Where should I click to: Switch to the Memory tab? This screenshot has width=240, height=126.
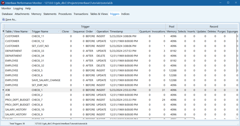pyautogui.click(x=36, y=14)
